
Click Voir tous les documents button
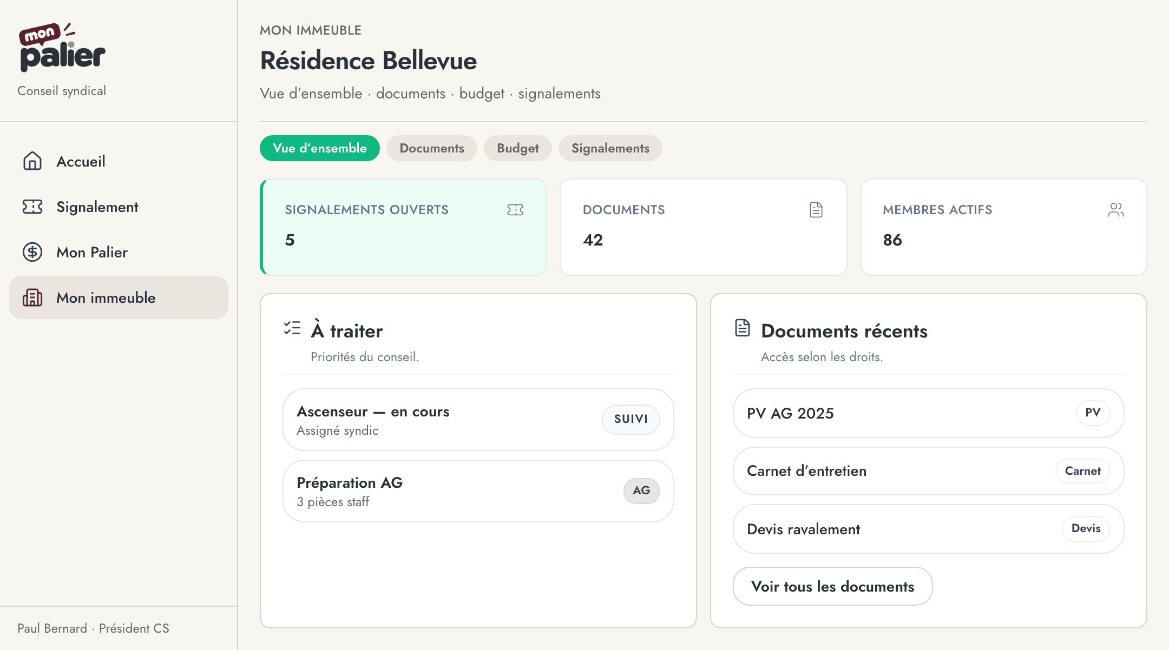(x=833, y=586)
